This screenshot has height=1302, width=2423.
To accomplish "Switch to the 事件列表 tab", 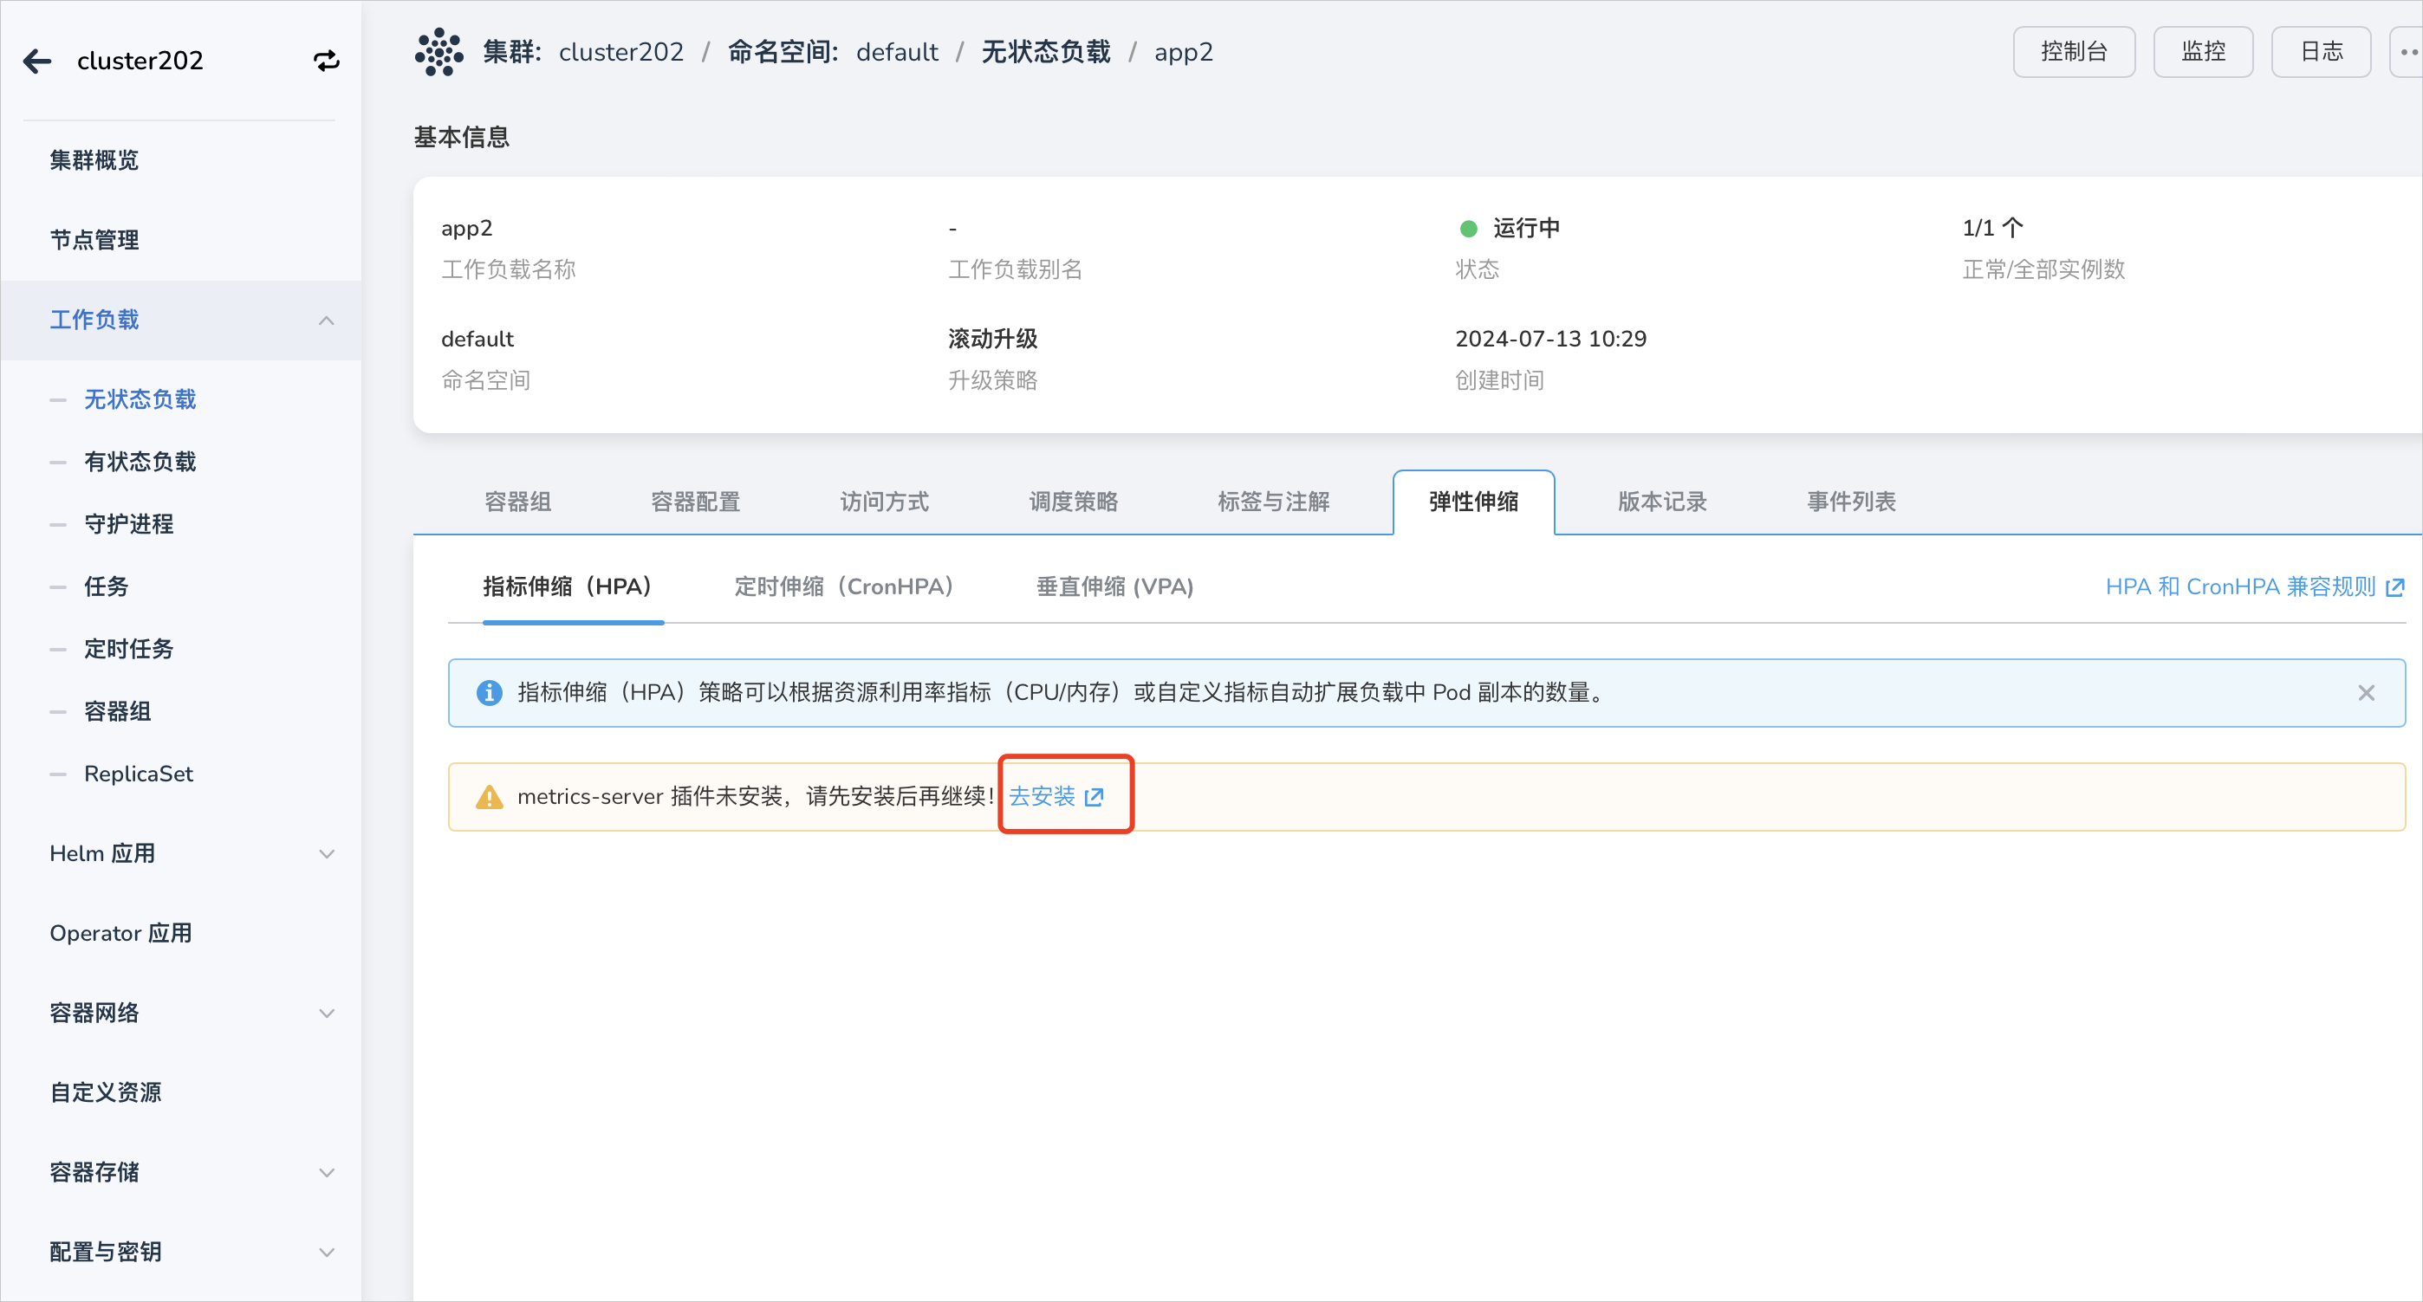I will (x=1851, y=502).
